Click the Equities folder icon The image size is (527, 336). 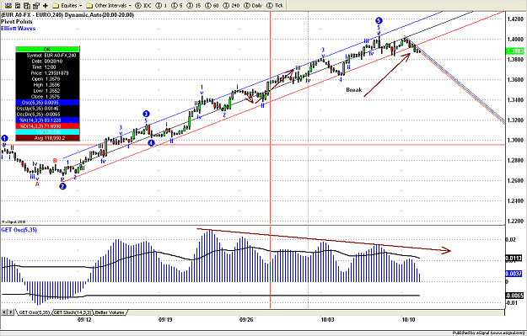56,5
